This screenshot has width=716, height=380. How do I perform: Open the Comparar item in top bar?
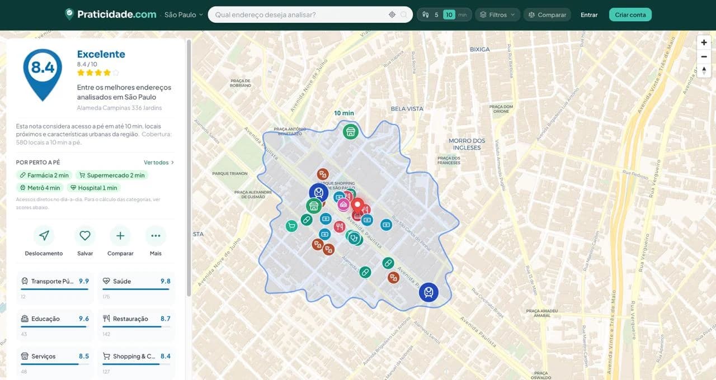click(x=547, y=15)
